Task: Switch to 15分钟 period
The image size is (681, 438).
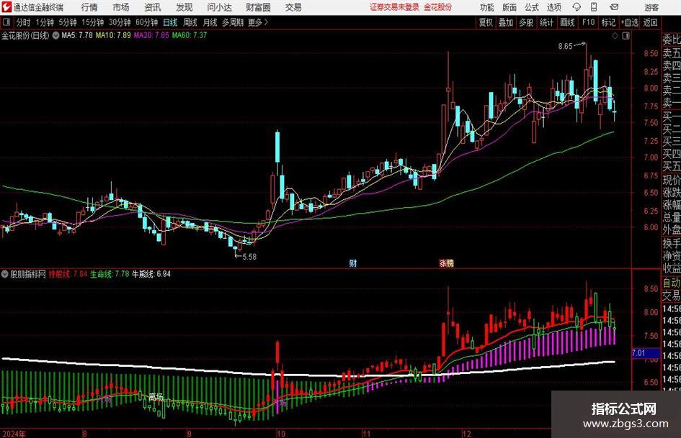Action: (92, 22)
